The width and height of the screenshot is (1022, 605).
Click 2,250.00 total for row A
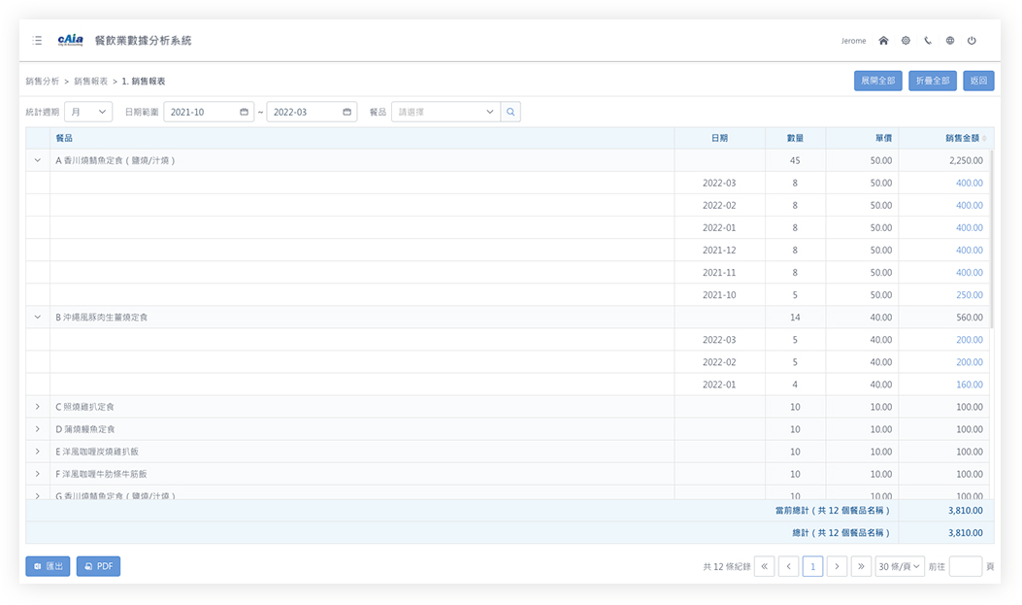point(966,160)
